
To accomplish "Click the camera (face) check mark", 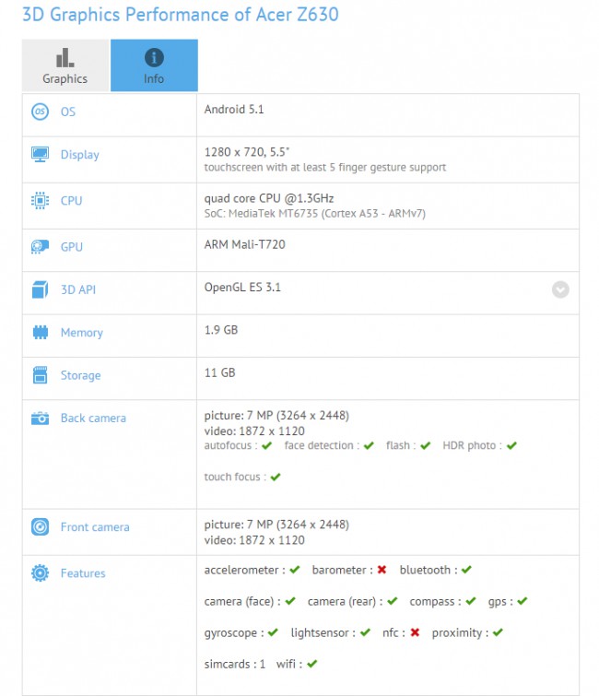I will coord(290,601).
